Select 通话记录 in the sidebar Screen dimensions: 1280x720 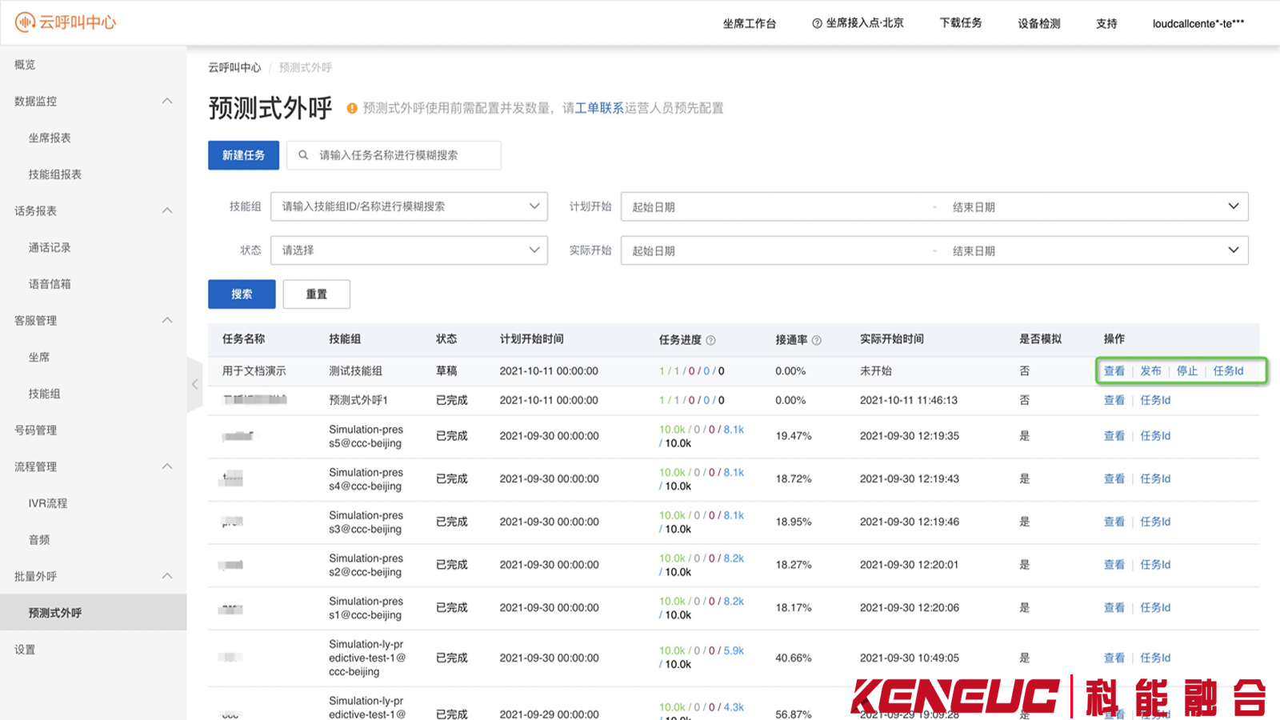[x=50, y=247]
